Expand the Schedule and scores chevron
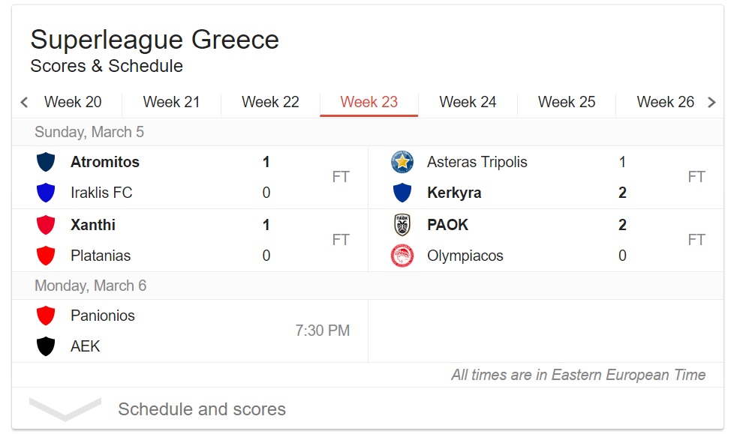 coord(65,409)
